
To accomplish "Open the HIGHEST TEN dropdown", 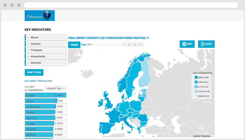I will (55, 89).
